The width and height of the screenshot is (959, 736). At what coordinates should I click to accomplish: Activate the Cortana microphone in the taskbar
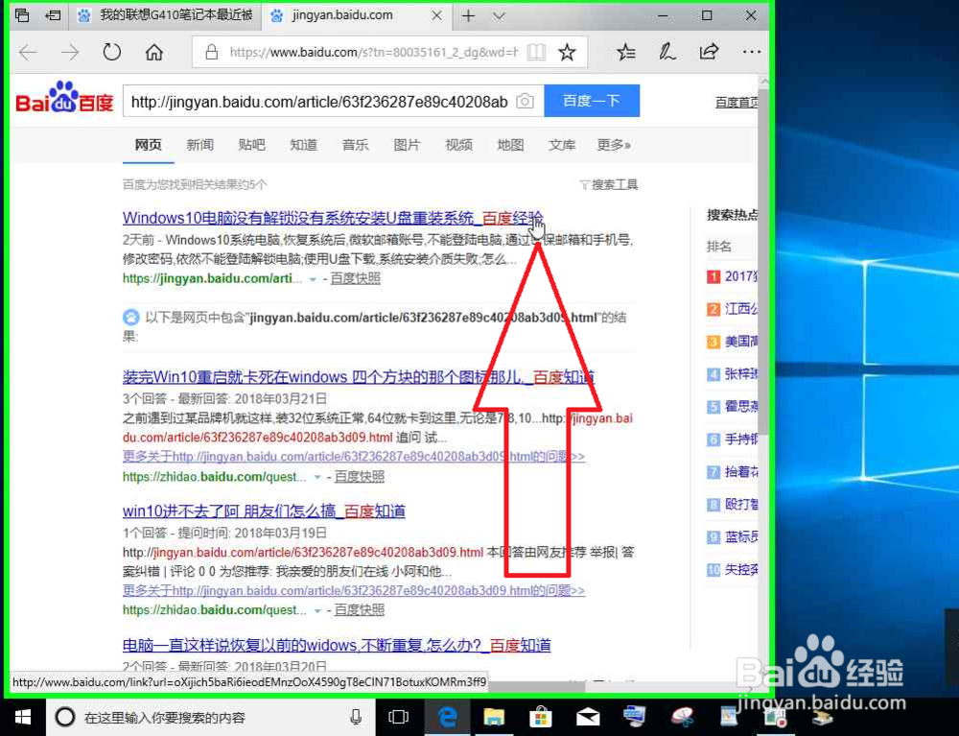(356, 717)
